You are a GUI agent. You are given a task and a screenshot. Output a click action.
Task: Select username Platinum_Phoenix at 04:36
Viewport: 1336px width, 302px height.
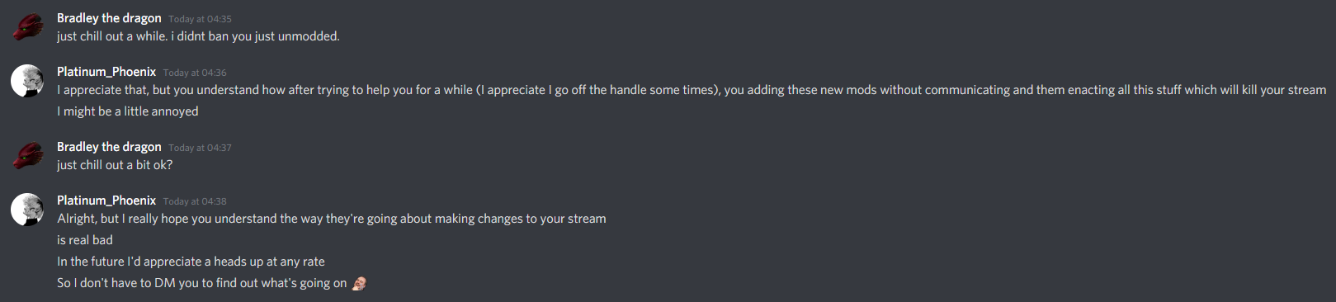(x=106, y=72)
